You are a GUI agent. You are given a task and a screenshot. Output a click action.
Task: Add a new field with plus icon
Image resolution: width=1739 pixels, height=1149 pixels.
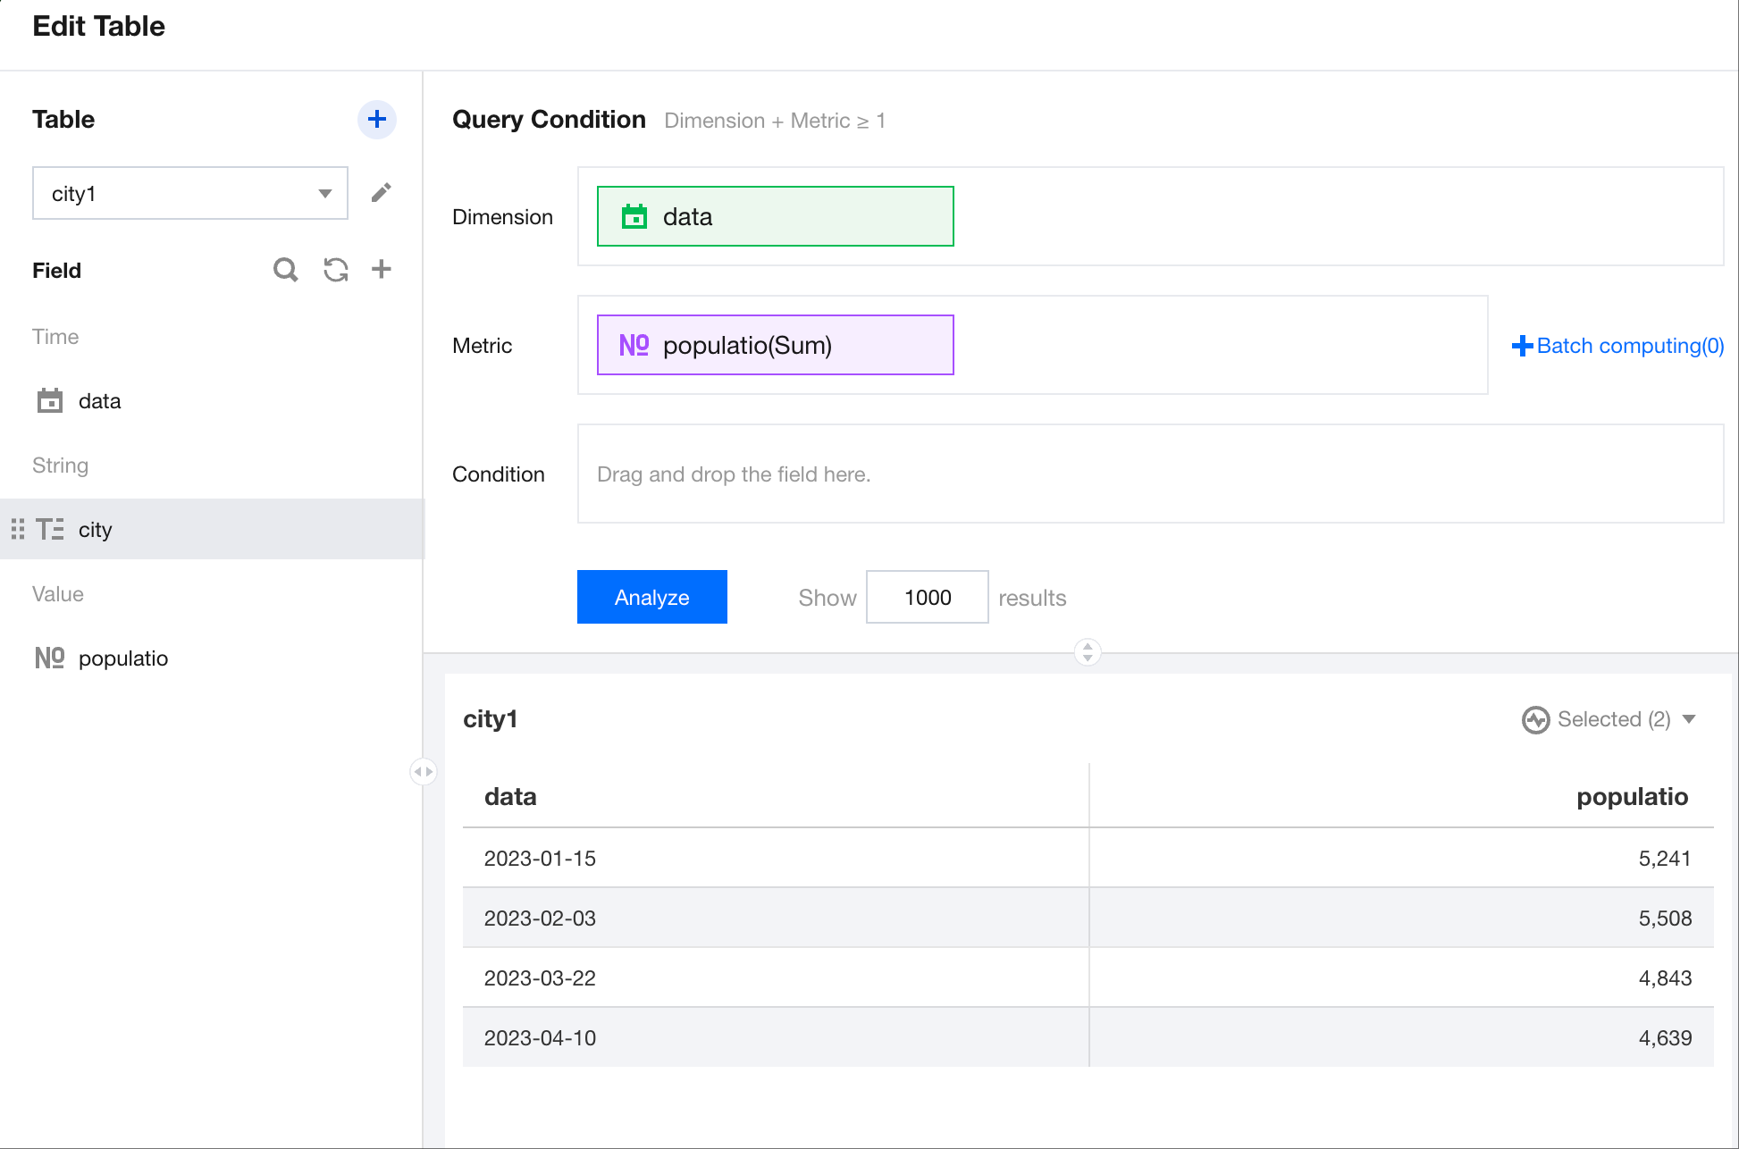[382, 269]
